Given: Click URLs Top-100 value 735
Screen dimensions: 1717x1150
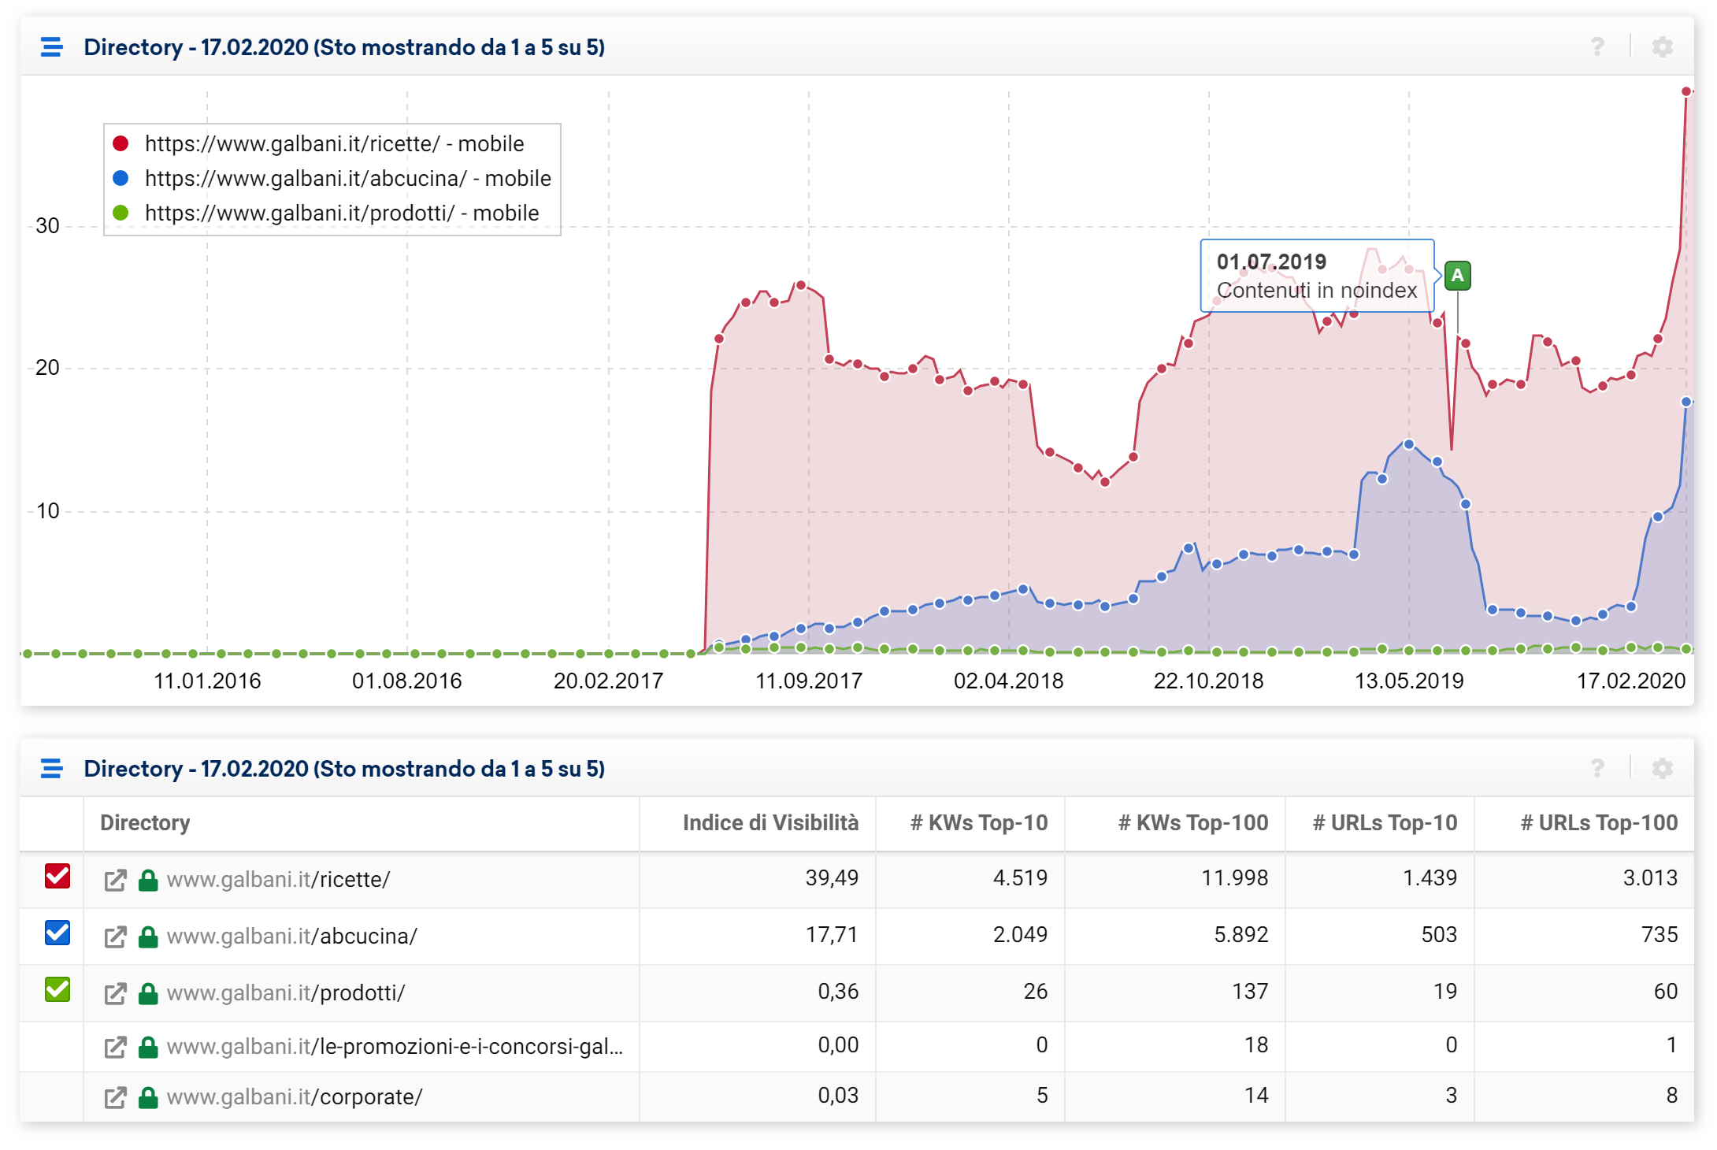Looking at the screenshot, I should coord(1660,935).
